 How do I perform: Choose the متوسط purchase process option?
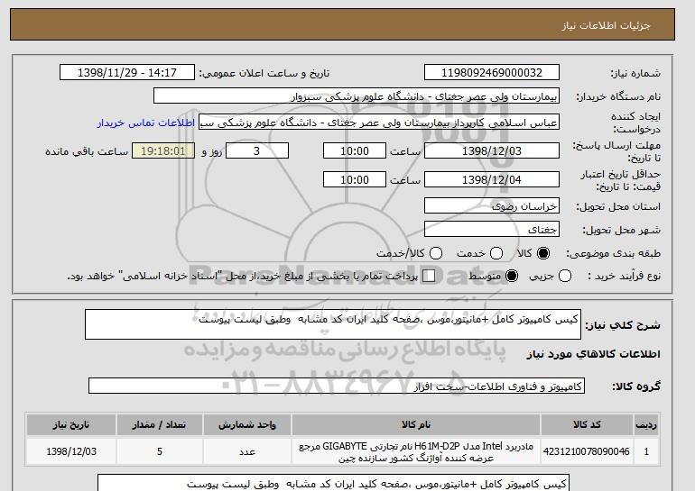(512, 276)
